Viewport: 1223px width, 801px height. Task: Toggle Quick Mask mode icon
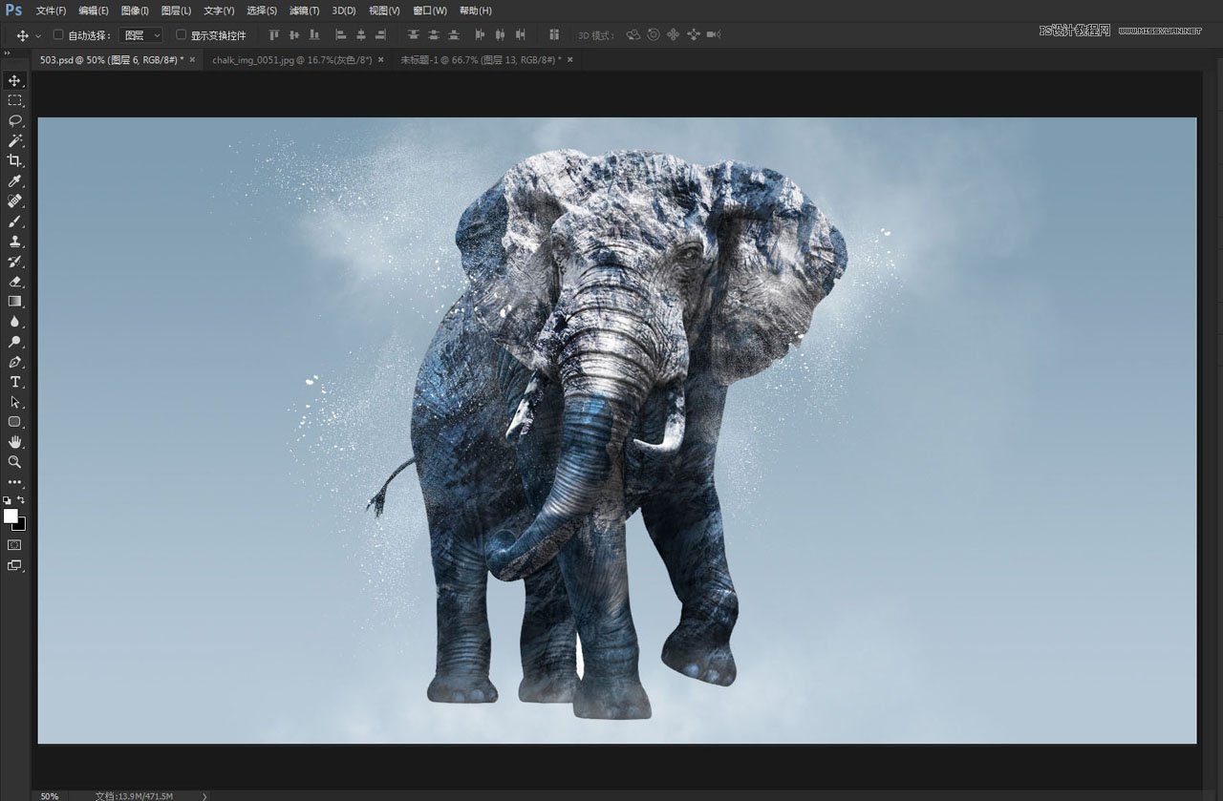[14, 545]
